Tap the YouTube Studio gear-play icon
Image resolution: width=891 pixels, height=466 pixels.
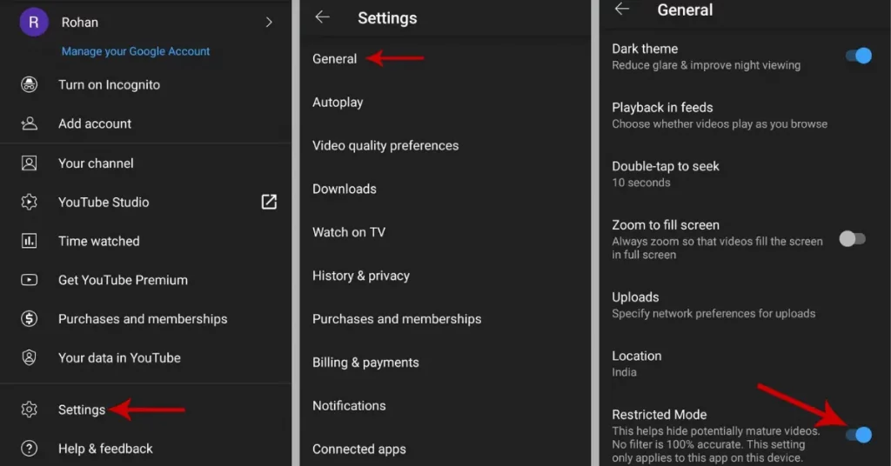[x=29, y=202]
